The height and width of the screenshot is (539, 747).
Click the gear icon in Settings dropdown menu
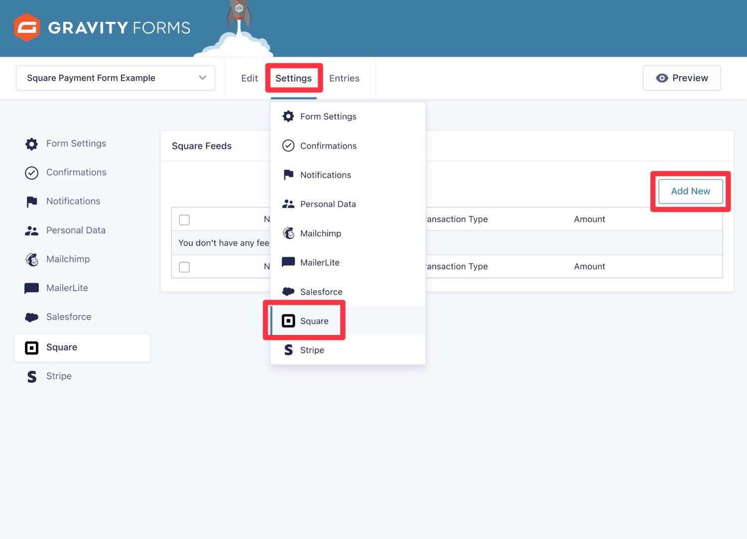(x=288, y=116)
